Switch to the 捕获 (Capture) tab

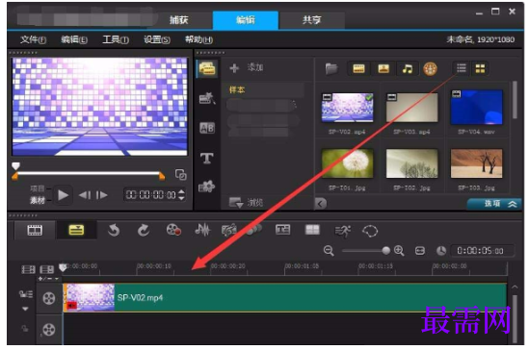point(179,20)
